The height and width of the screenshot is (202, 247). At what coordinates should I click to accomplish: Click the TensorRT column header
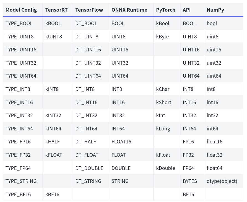tap(56, 10)
